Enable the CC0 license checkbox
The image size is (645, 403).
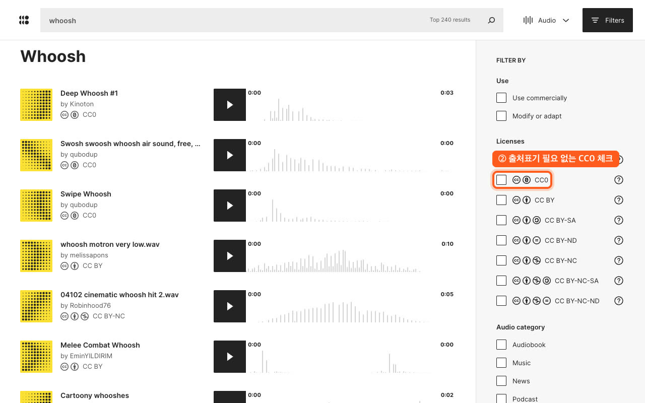coord(501,180)
